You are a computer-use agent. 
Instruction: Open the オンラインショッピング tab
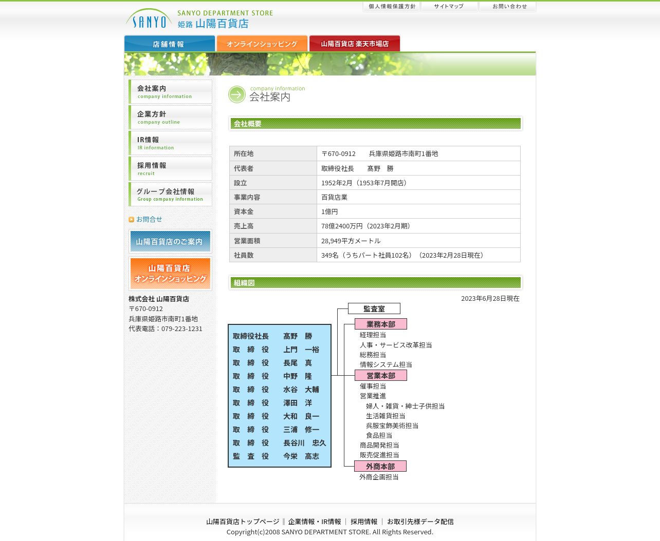(262, 44)
